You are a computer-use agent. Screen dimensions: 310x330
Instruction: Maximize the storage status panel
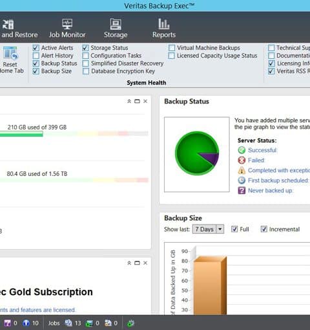tap(137, 101)
